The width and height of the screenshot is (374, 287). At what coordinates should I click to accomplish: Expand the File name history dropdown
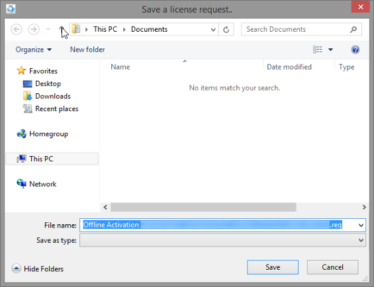tap(361, 225)
